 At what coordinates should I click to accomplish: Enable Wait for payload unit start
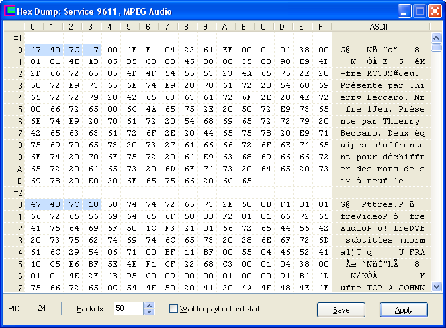click(x=173, y=309)
